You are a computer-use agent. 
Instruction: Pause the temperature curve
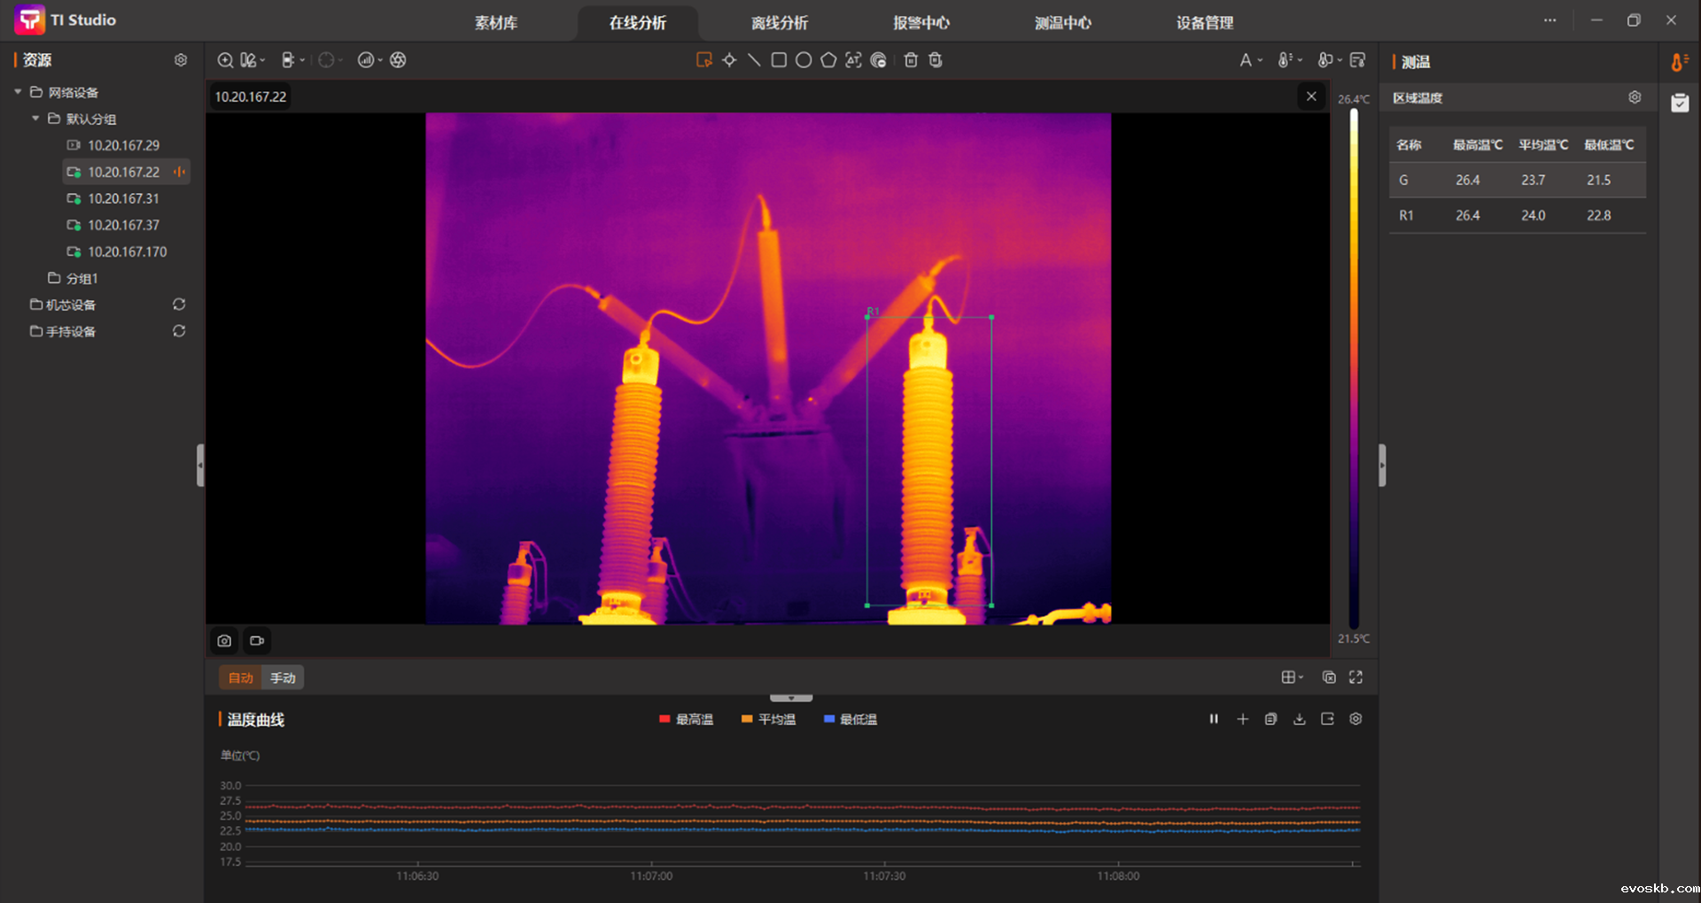(1214, 719)
